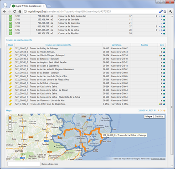Bookmark page with Chrome star icon
The height and width of the screenshot is (169, 175).
165,11
